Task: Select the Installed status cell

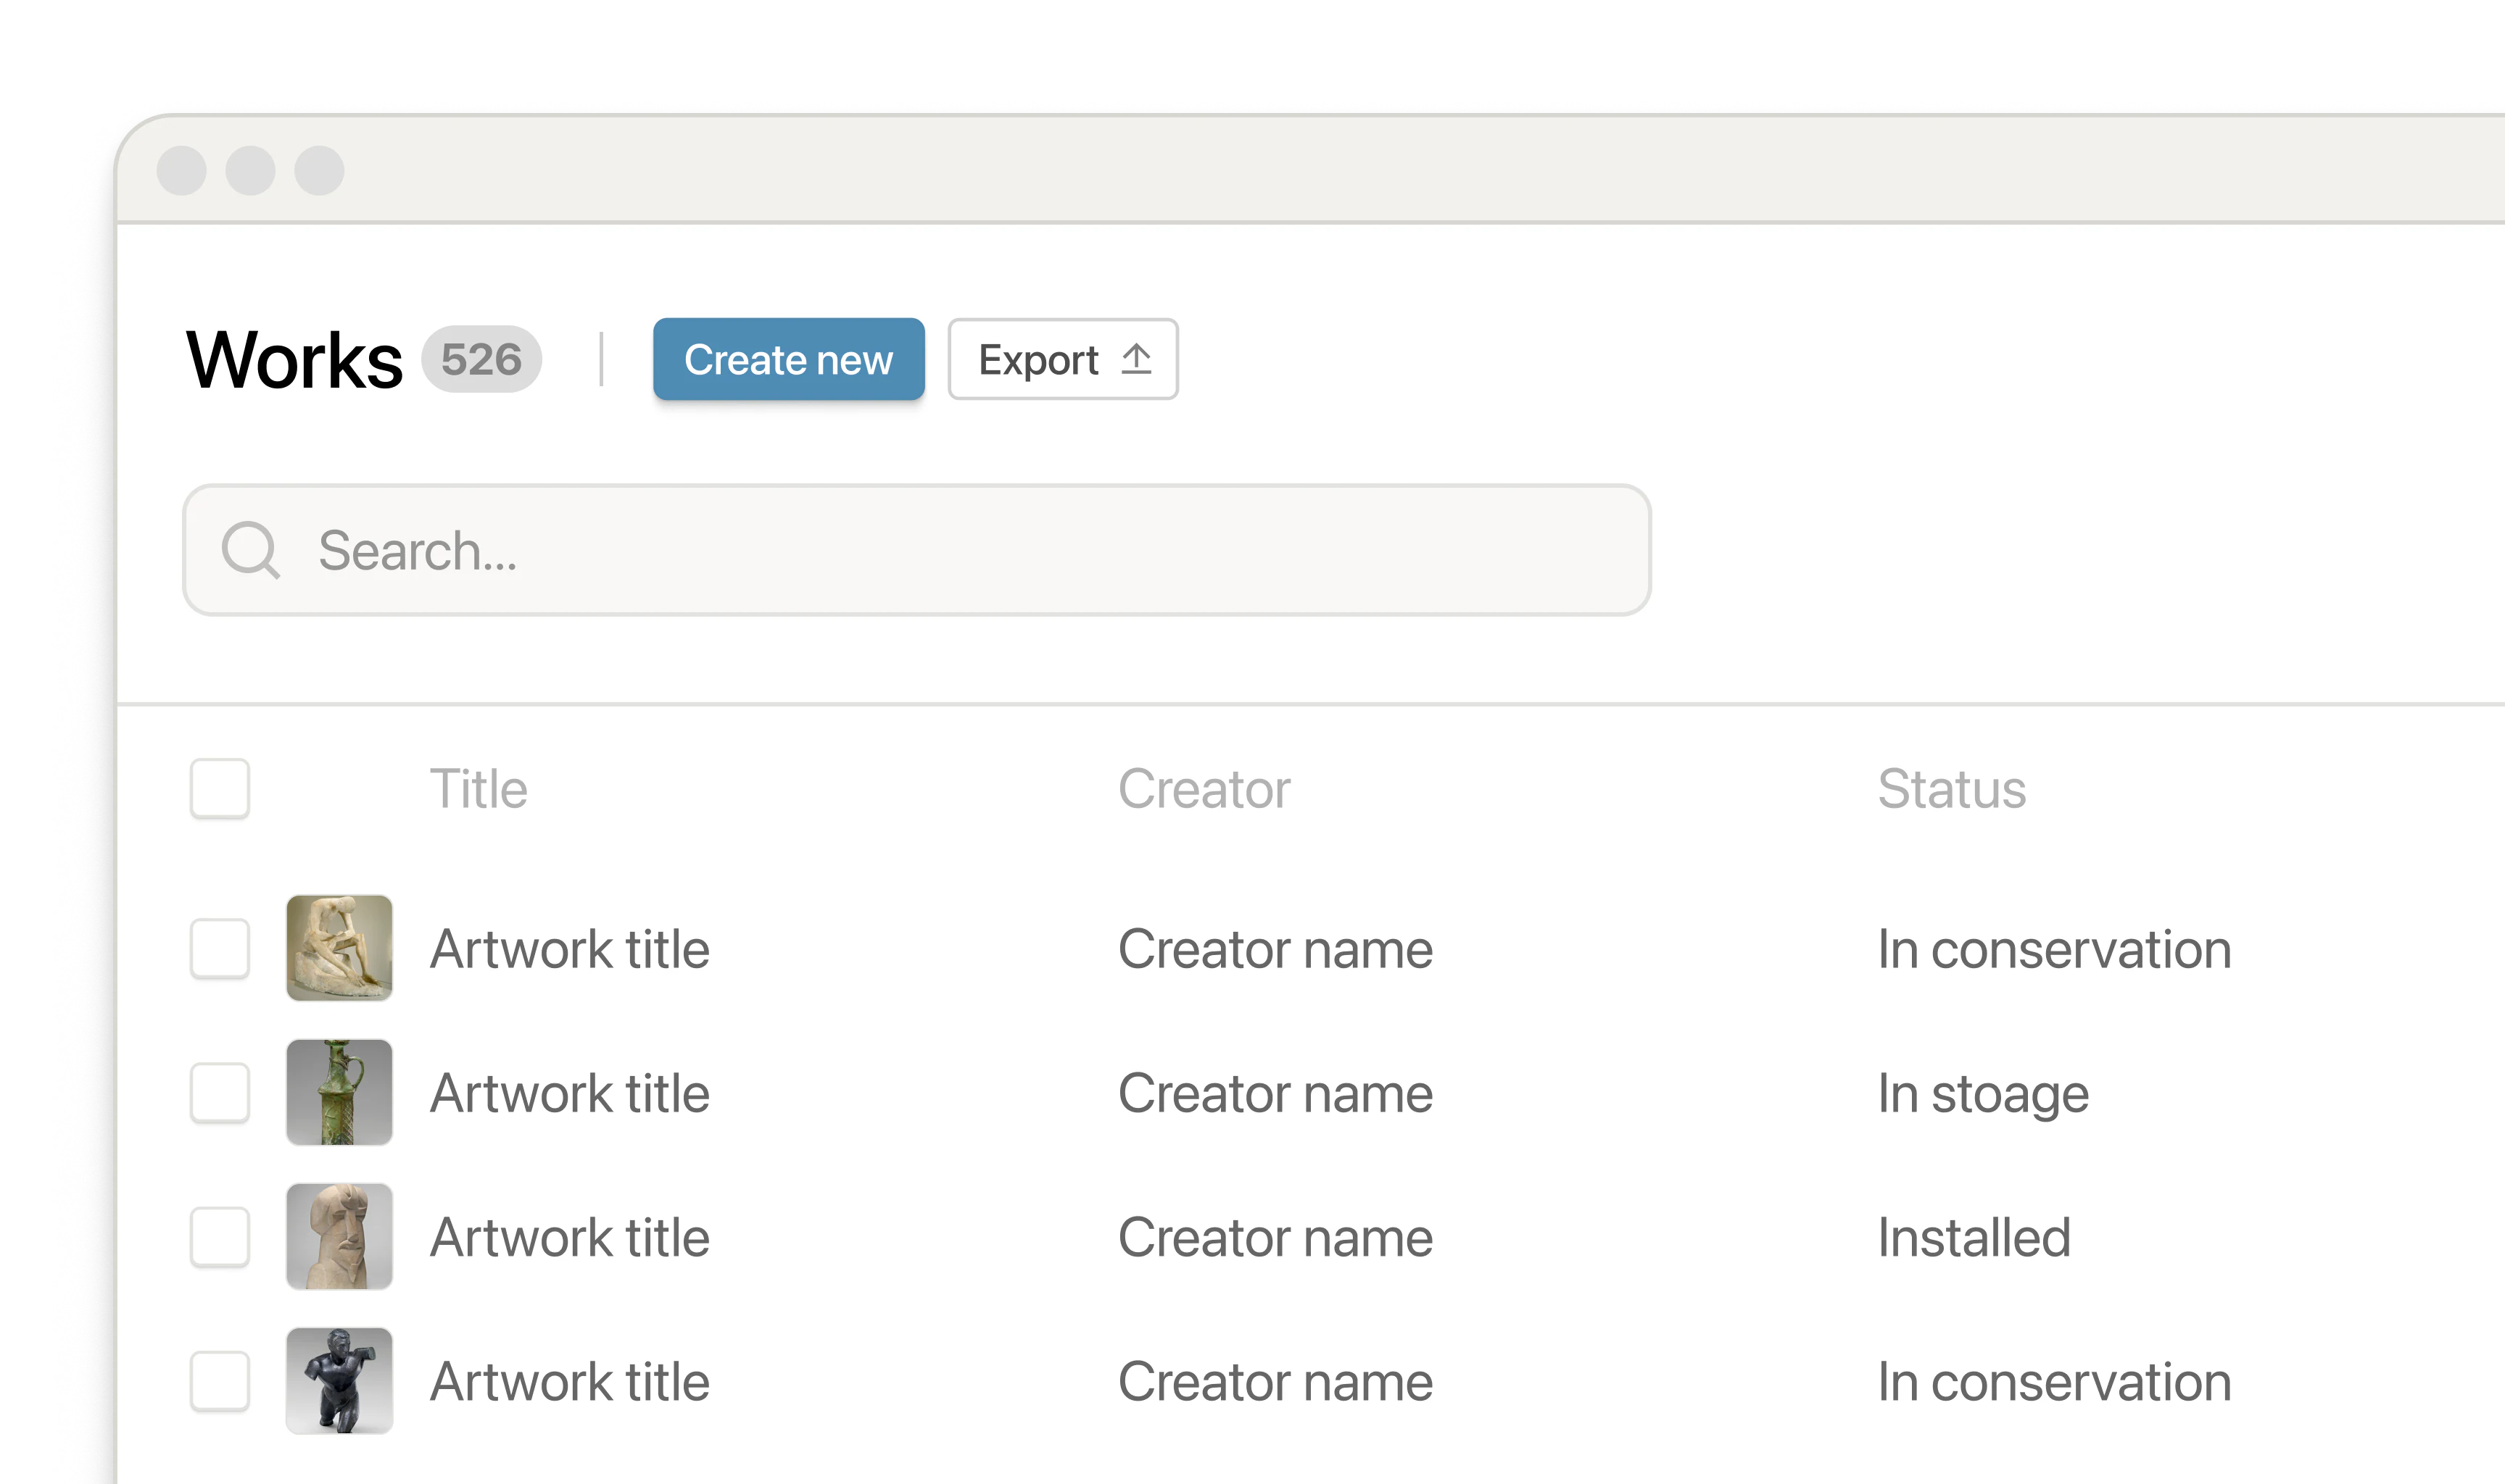Action: tap(1974, 1237)
